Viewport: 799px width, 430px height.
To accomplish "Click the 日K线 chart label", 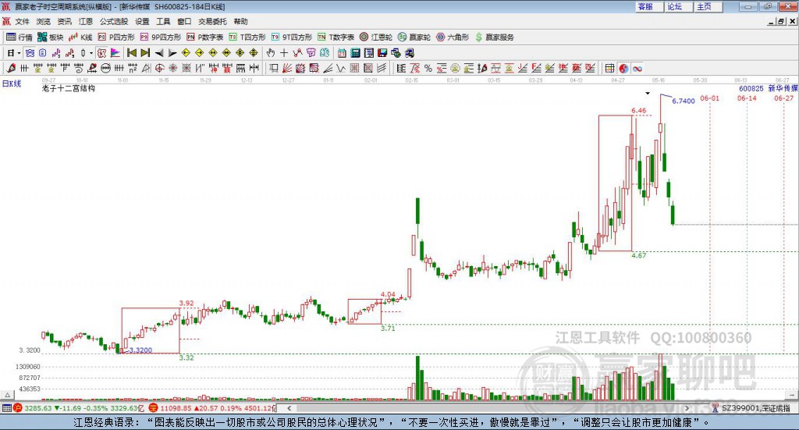I will coord(12,84).
